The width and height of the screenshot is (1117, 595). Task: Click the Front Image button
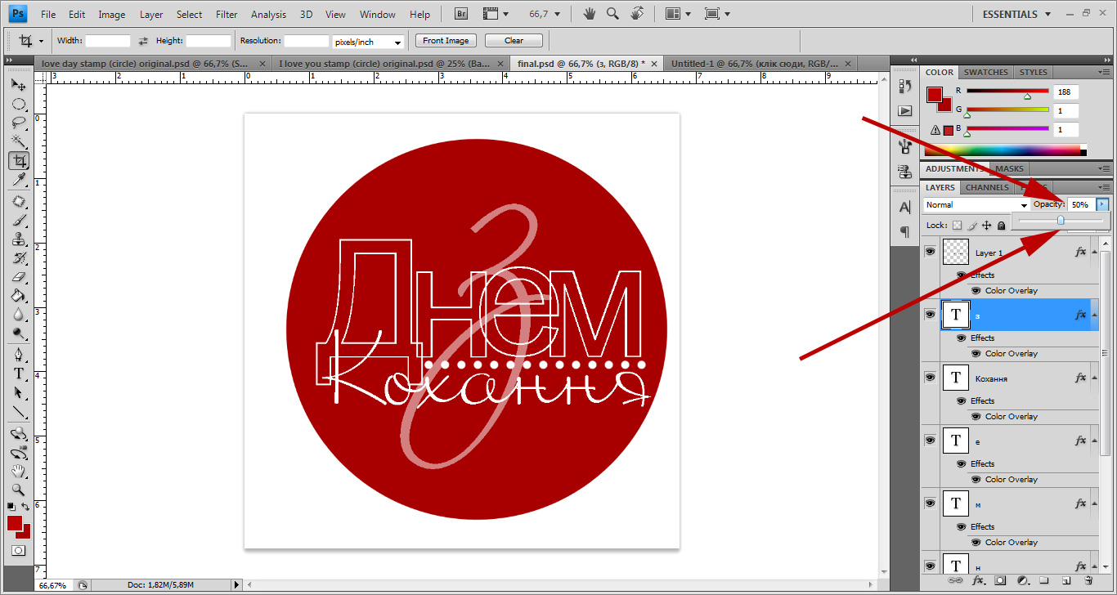pos(446,41)
